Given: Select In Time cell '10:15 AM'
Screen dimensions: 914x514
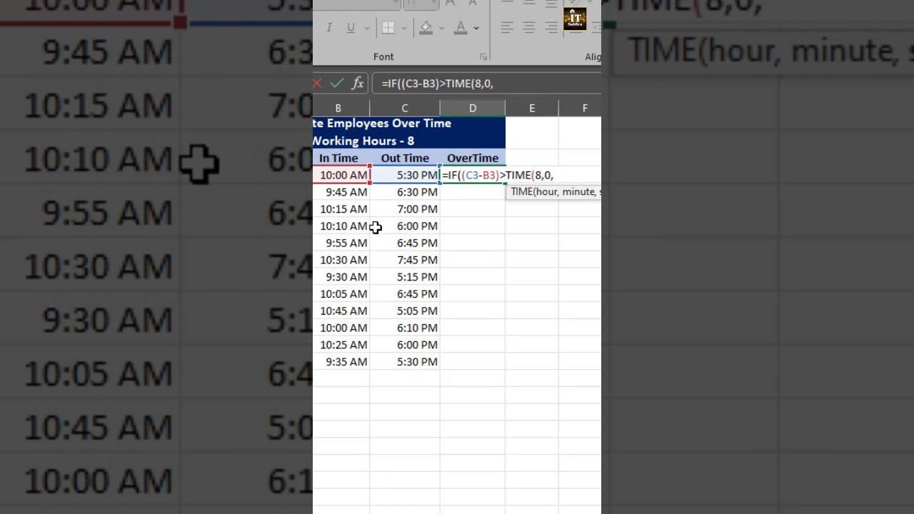Looking at the screenshot, I should 341,209.
